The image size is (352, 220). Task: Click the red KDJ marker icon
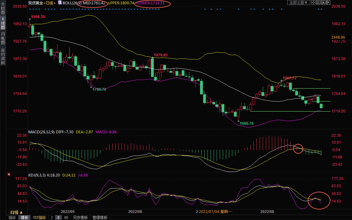click(9, 175)
